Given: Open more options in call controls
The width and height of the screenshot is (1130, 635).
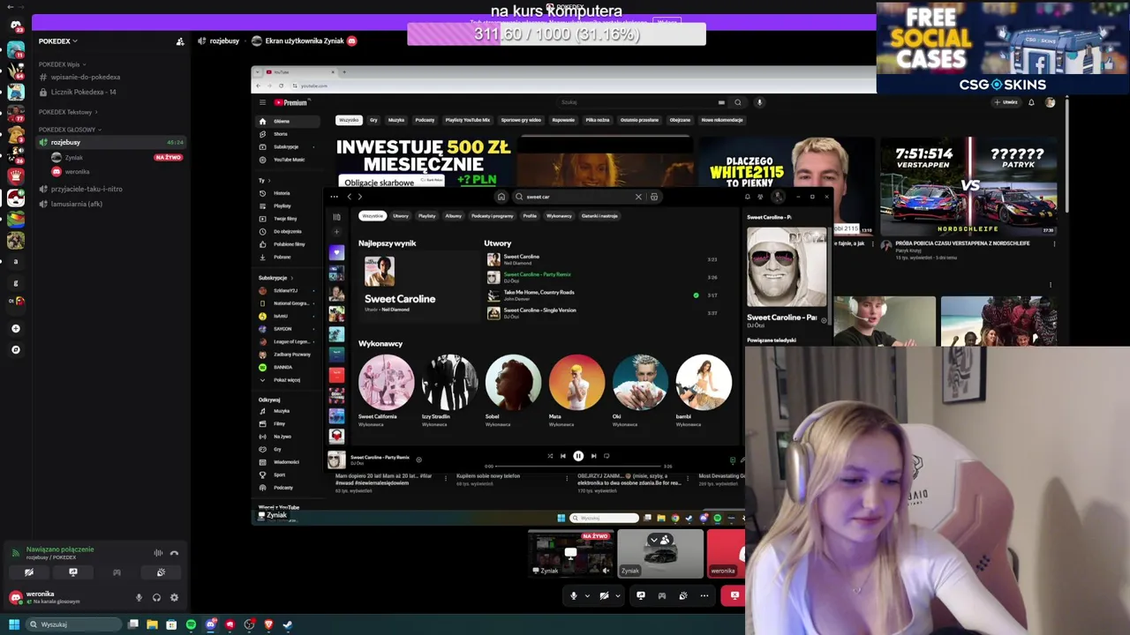Looking at the screenshot, I should tap(704, 596).
